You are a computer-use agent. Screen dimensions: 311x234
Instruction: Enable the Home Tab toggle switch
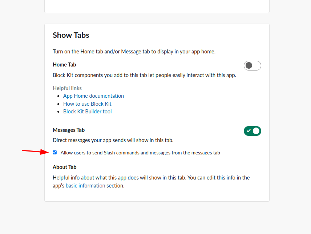pos(252,65)
